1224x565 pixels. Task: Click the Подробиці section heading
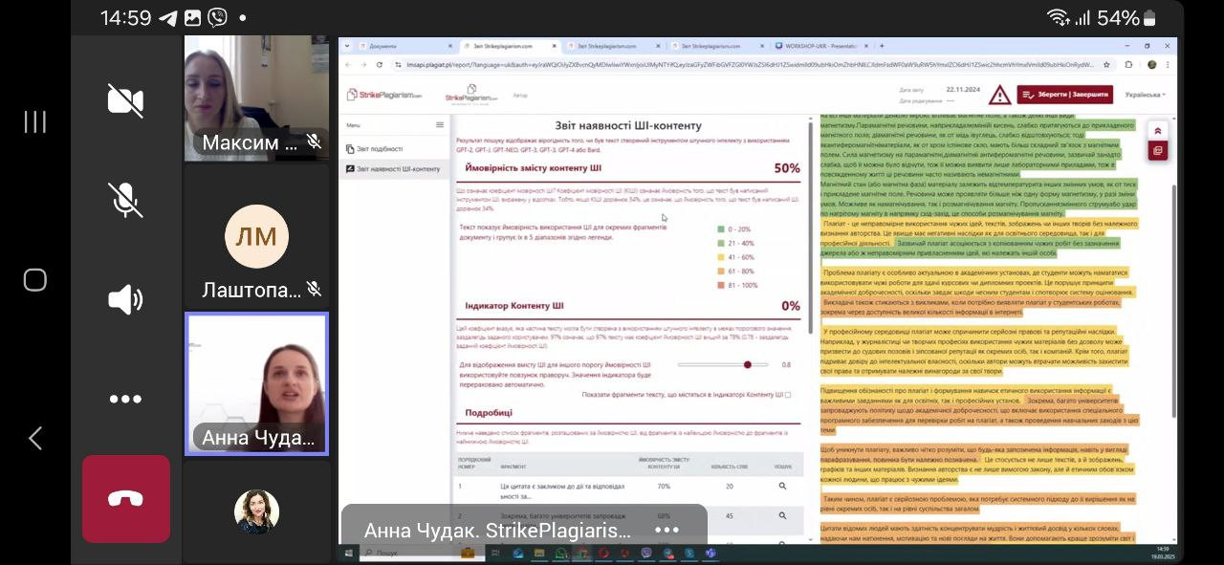tap(489, 413)
